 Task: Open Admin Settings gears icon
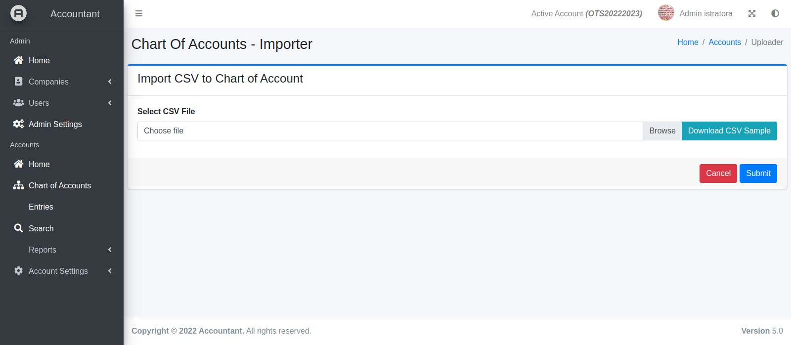click(18, 124)
